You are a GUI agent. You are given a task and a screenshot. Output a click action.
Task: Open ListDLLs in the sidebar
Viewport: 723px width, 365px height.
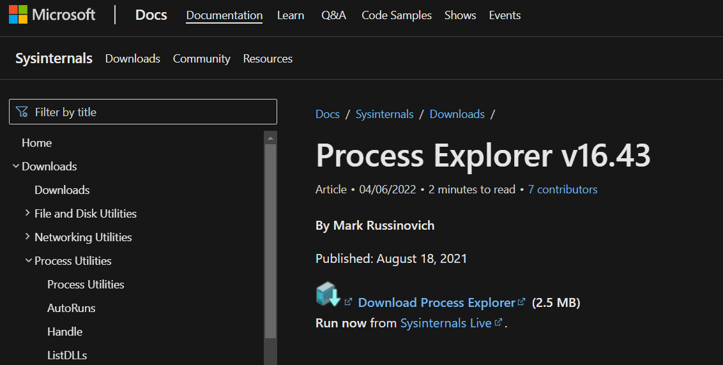click(x=67, y=355)
